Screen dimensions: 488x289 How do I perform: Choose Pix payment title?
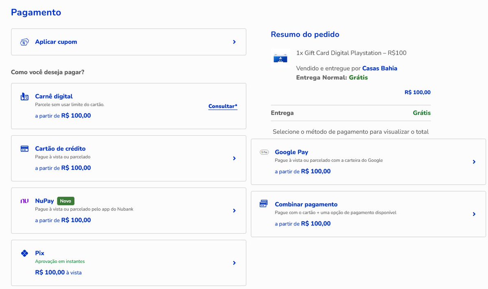[39, 253]
